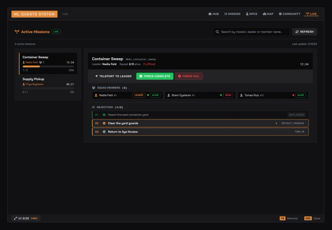
Task: Click the green LIVE badge
Action: 56,32
